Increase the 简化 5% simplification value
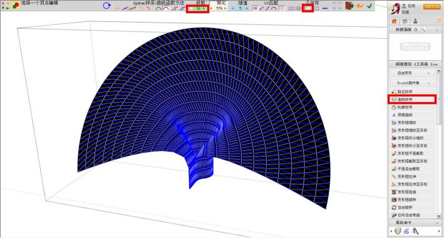 tap(225, 9)
